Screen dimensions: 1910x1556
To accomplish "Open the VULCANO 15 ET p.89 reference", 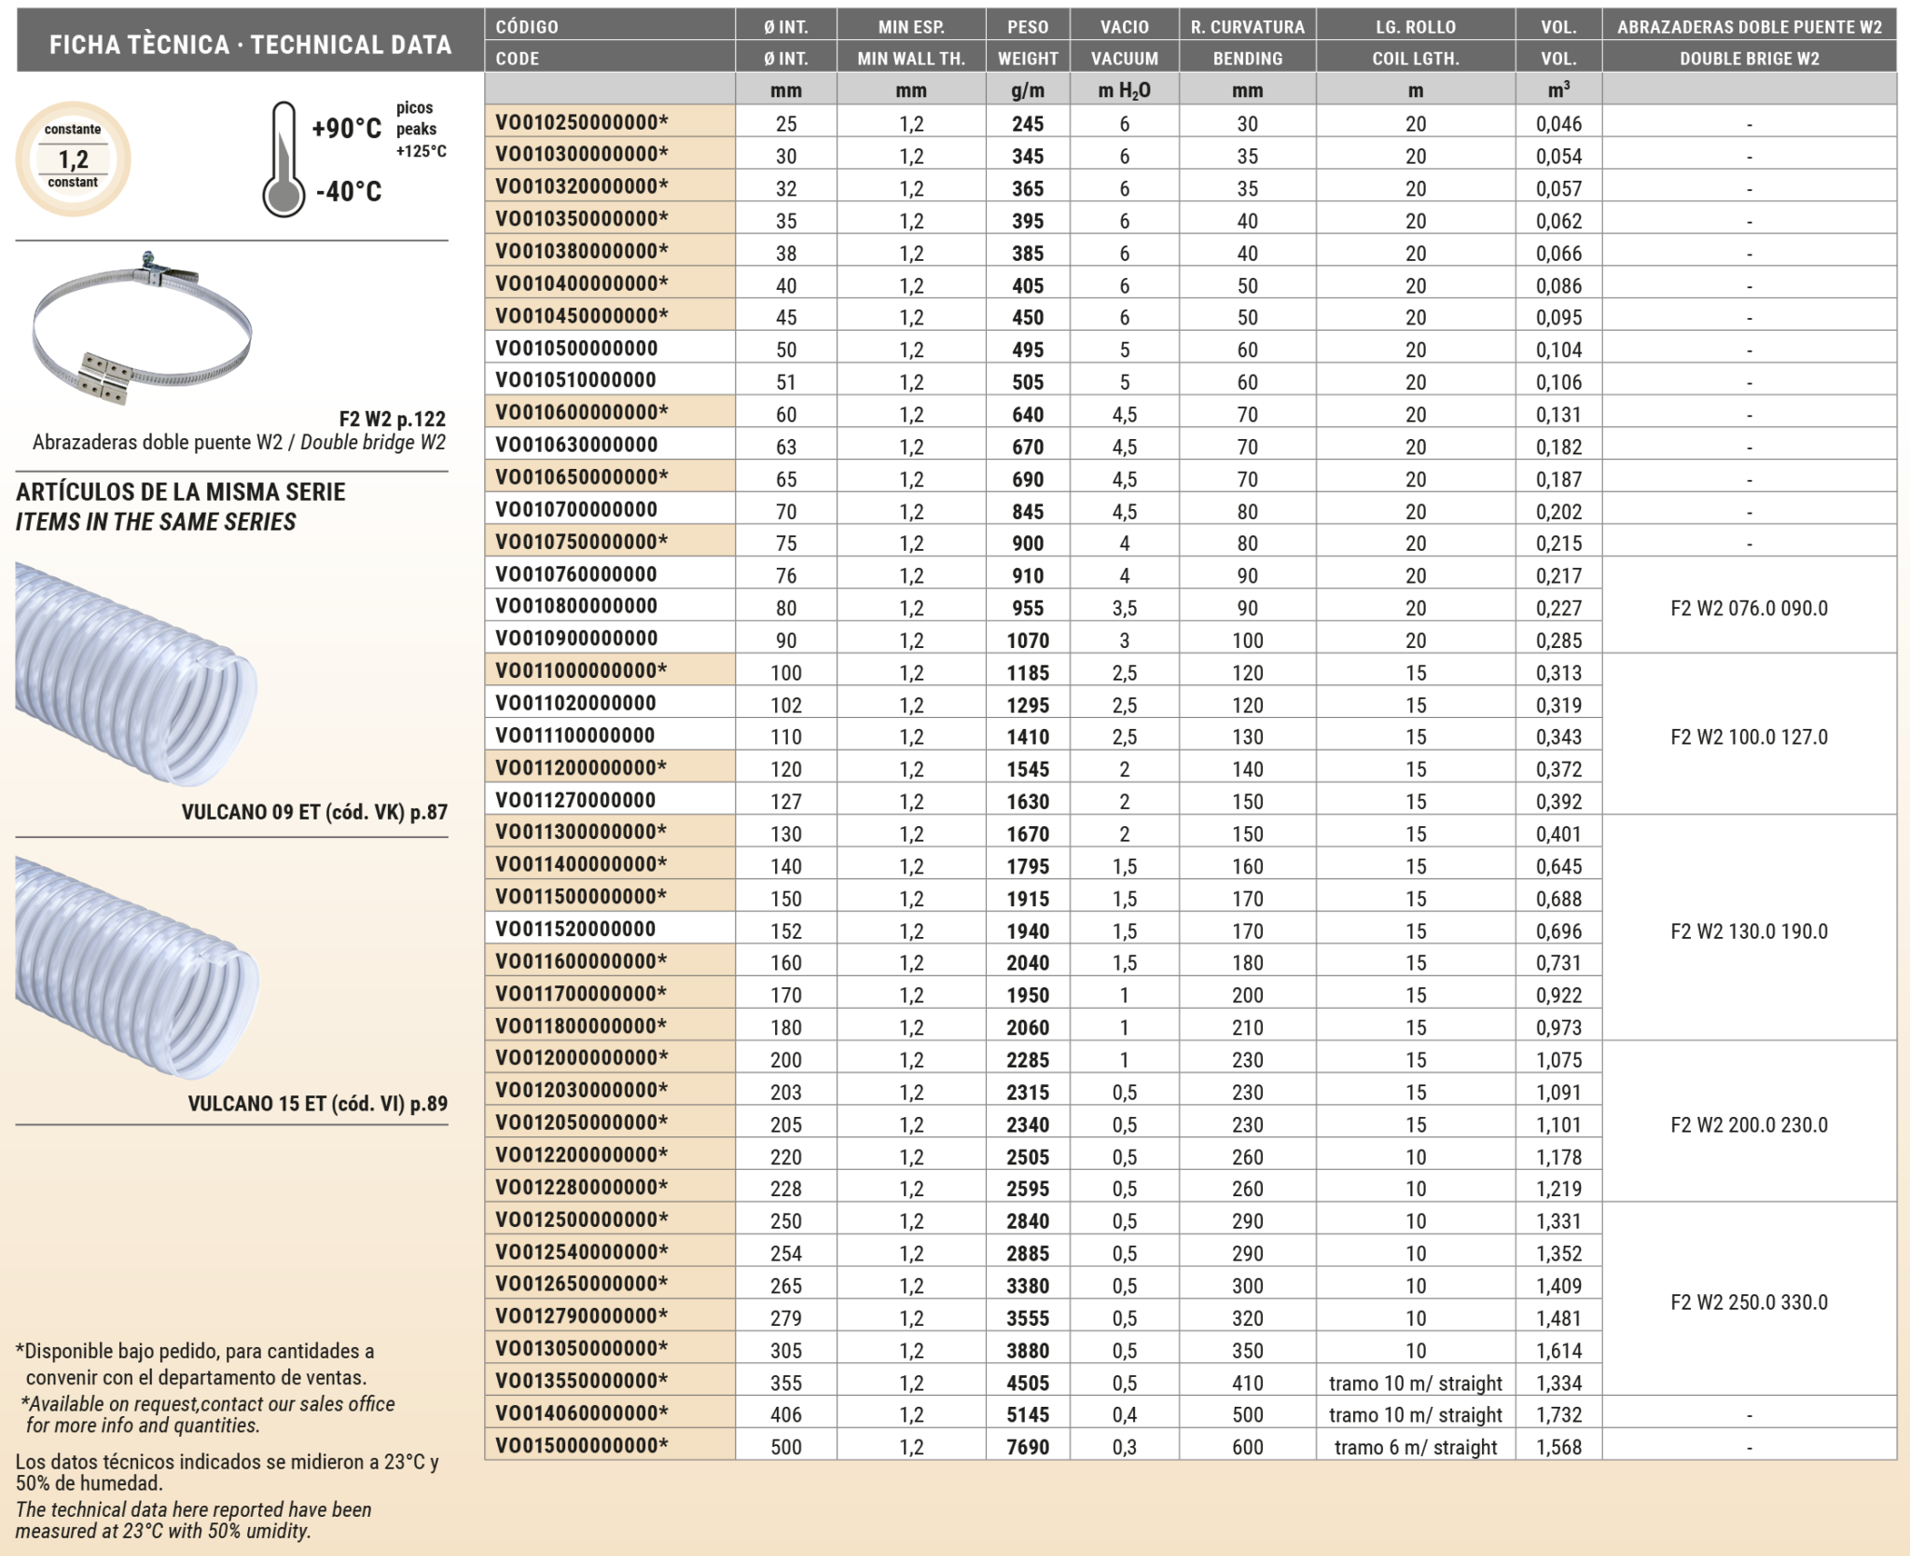I will [x=317, y=1104].
